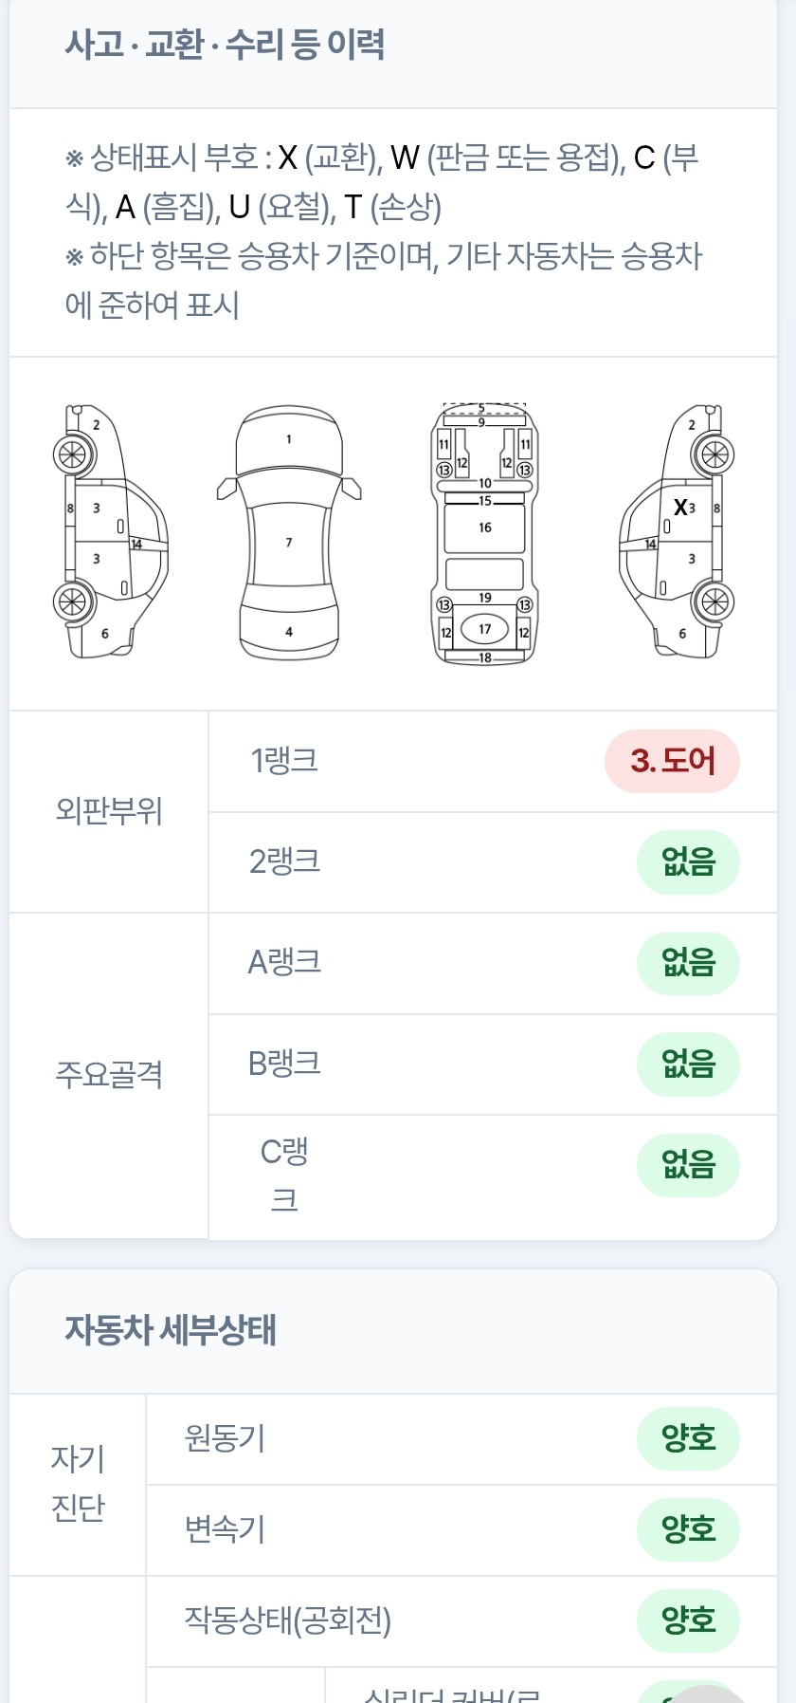Click '양호' badge for 작동상태(공회전)
The height and width of the screenshot is (1703, 796).
(x=688, y=1620)
